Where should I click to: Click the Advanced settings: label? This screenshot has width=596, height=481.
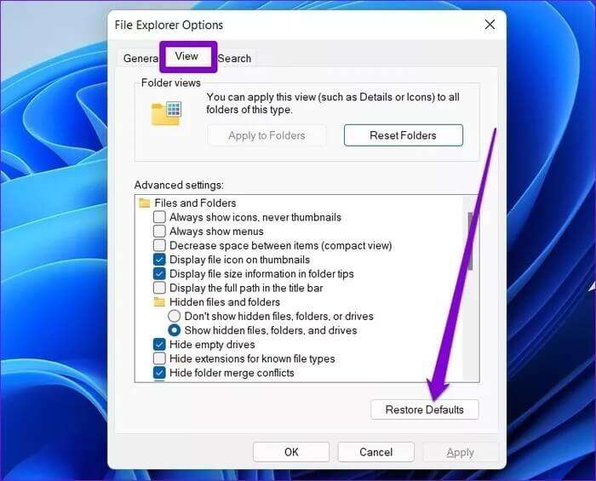coord(179,185)
